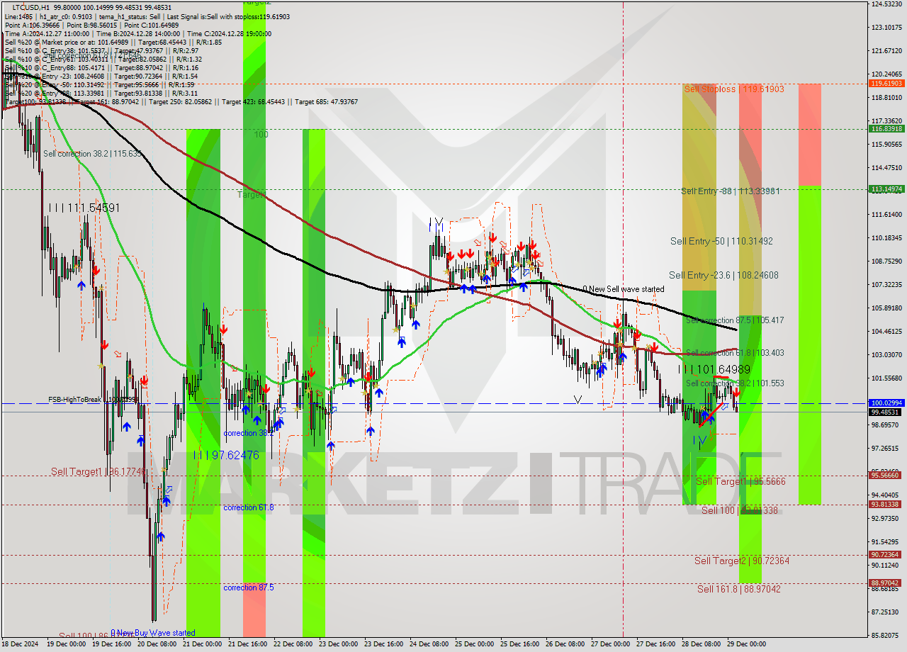Click the '23 Dec 16:00' time label
This screenshot has width=907, height=652.
(383, 644)
